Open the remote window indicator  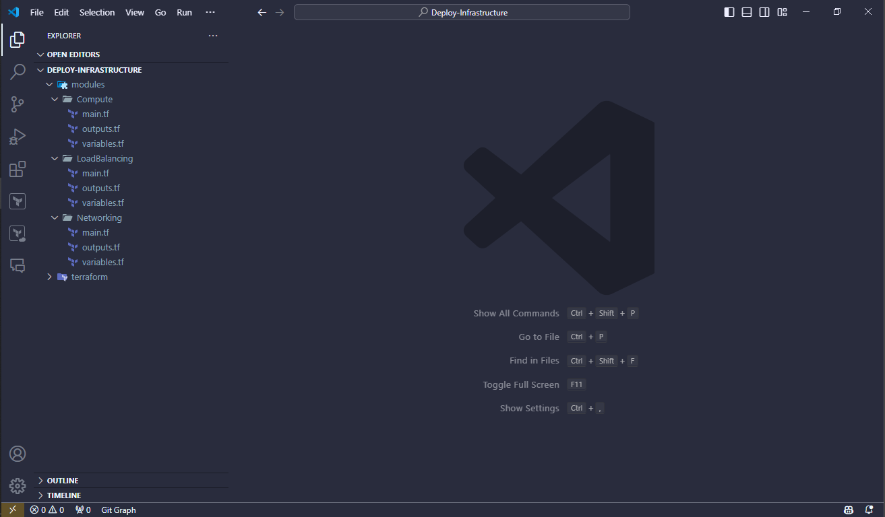pos(13,510)
